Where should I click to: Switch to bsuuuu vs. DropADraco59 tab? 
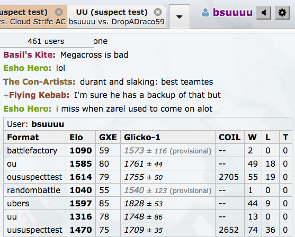click(x=117, y=17)
